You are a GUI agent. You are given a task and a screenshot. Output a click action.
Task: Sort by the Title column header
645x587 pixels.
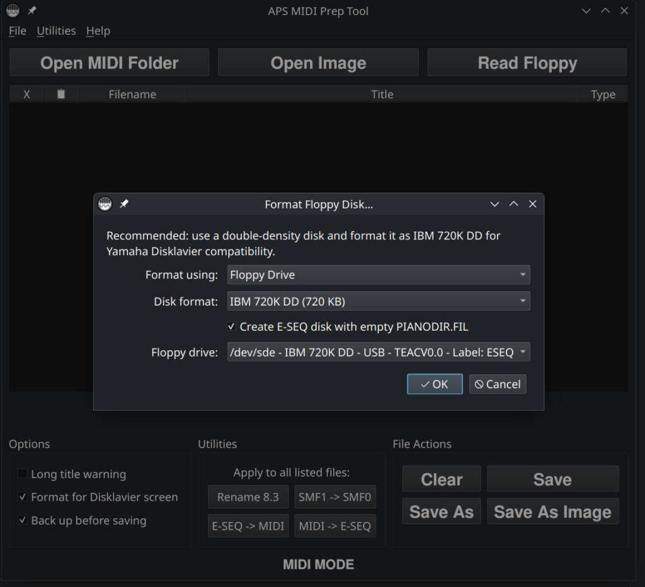point(382,94)
